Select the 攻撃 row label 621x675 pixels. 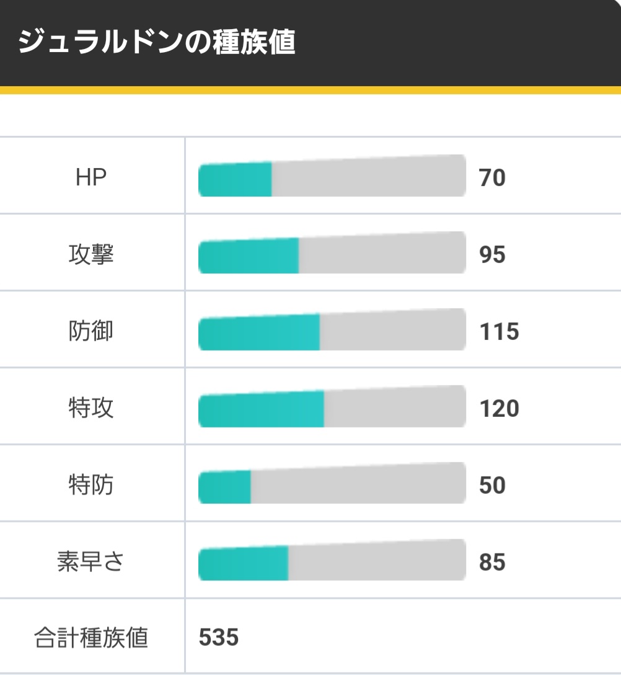[x=90, y=254]
